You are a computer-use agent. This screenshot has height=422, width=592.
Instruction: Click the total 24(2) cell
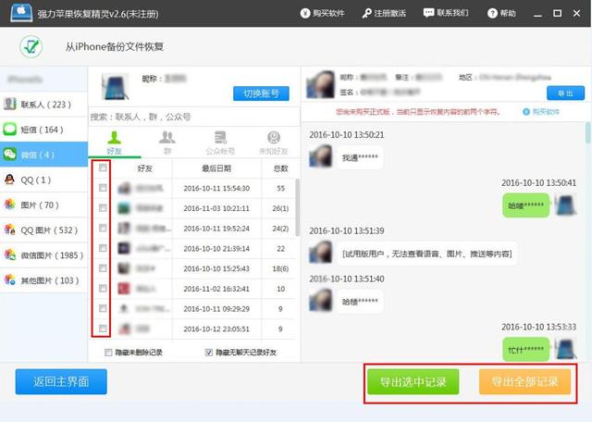click(x=280, y=229)
